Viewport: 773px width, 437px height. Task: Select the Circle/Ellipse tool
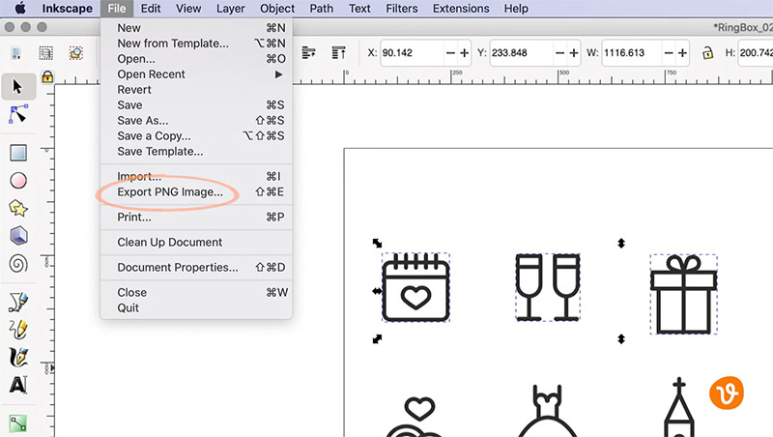coord(18,181)
